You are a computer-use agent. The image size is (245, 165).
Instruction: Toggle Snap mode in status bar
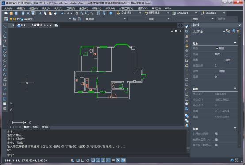click(x=73, y=160)
